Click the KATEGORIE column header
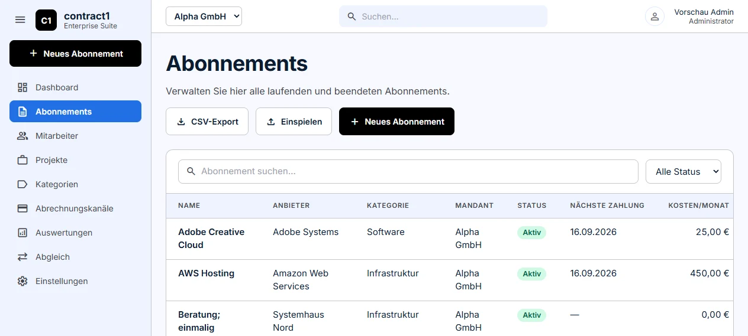Screen dimensions: 748x336 (388, 205)
